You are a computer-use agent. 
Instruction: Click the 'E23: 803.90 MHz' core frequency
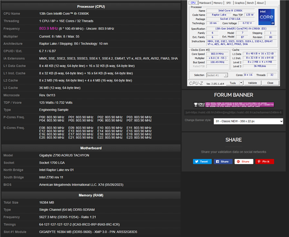(139, 138)
